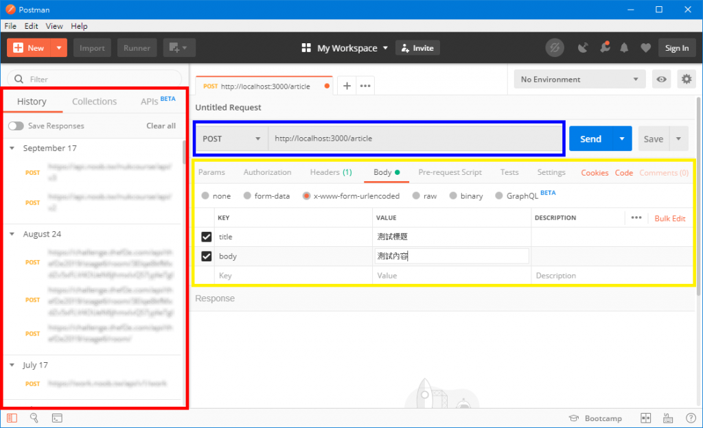Open the POST method dropdown

point(232,139)
